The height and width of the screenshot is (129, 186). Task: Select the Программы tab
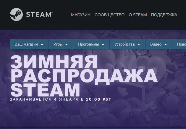coord(91,44)
